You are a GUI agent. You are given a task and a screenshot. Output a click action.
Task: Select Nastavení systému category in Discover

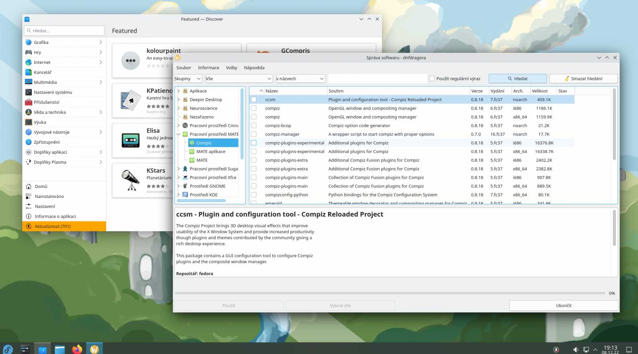pos(64,92)
